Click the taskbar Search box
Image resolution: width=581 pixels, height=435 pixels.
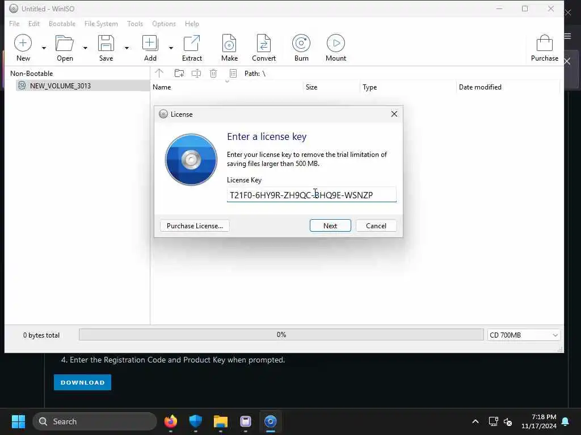(x=95, y=421)
